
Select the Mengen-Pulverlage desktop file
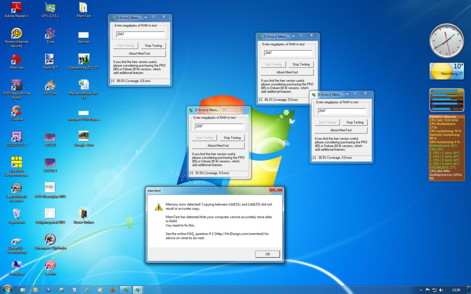[84, 115]
